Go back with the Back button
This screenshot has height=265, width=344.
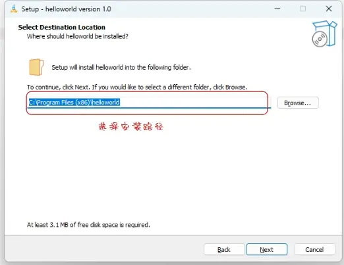224,249
